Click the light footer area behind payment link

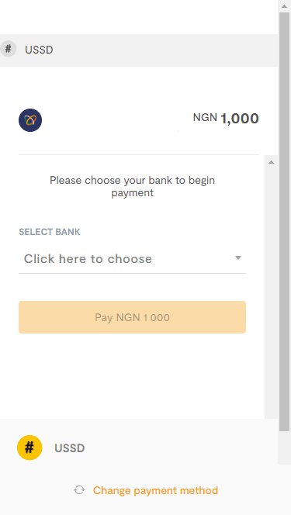click(x=146, y=490)
